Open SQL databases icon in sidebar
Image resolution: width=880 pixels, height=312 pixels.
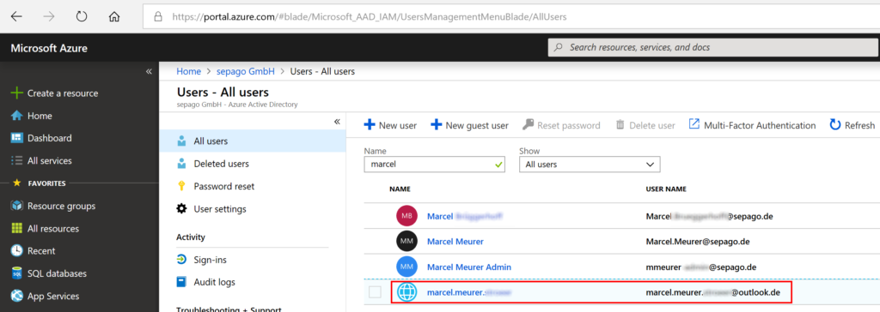[17, 273]
